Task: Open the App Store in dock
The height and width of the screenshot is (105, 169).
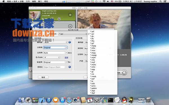Action: (63, 100)
